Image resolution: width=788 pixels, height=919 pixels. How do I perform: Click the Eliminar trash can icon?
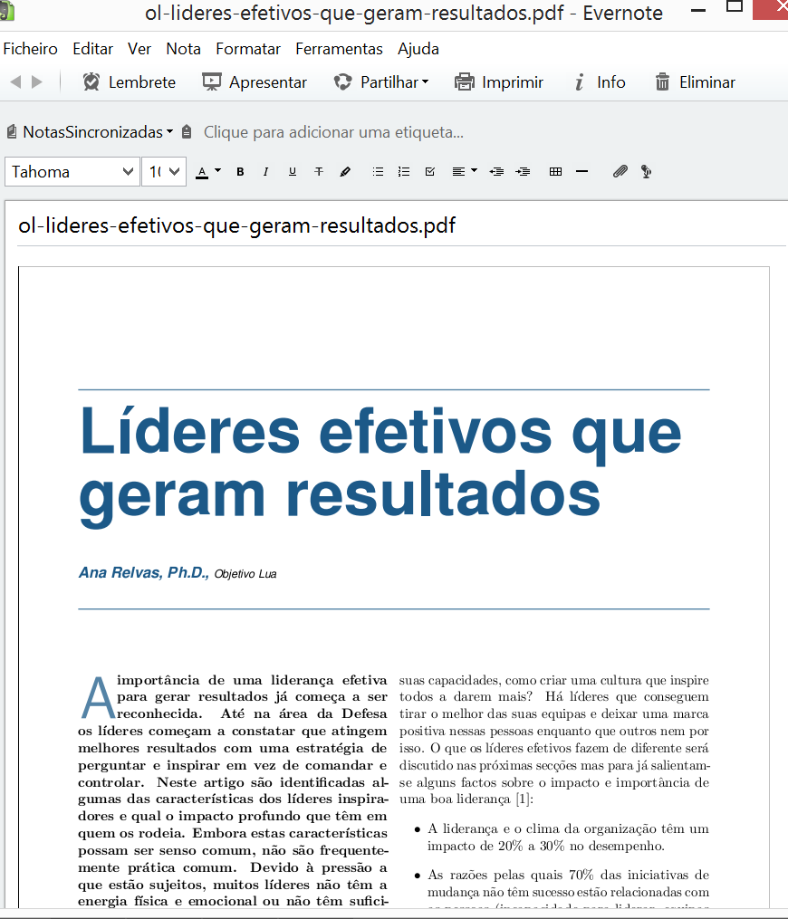tap(662, 82)
